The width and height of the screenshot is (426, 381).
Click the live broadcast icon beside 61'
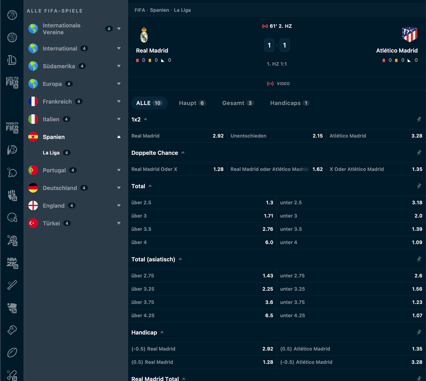[265, 26]
